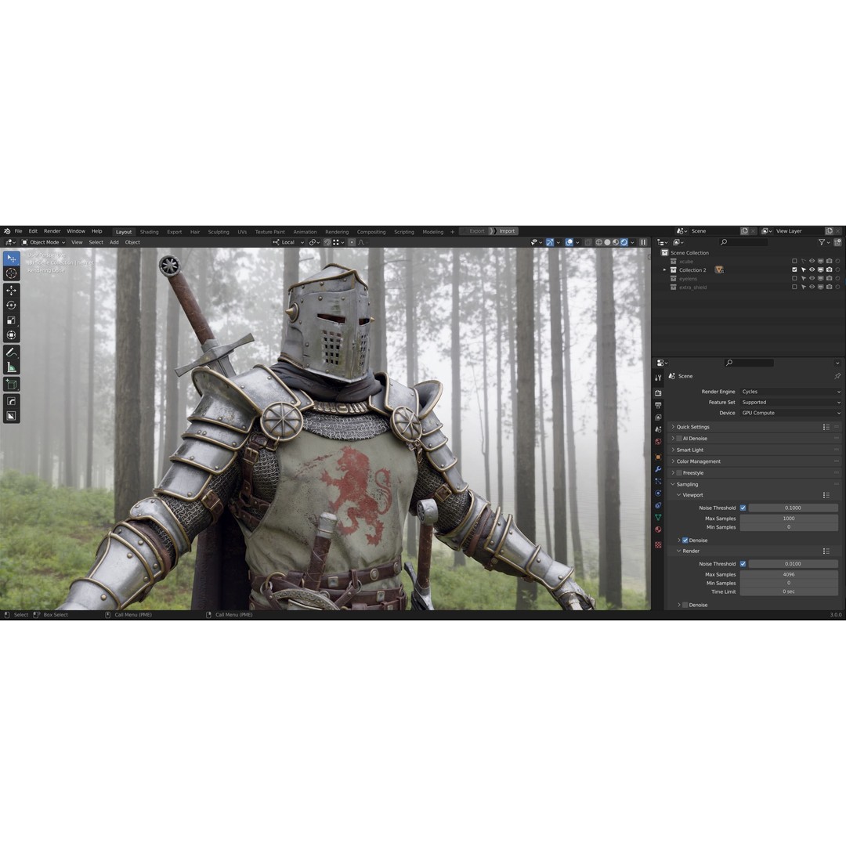Hide Collection 2 with eye icon
The image size is (846, 846).
pos(812,269)
